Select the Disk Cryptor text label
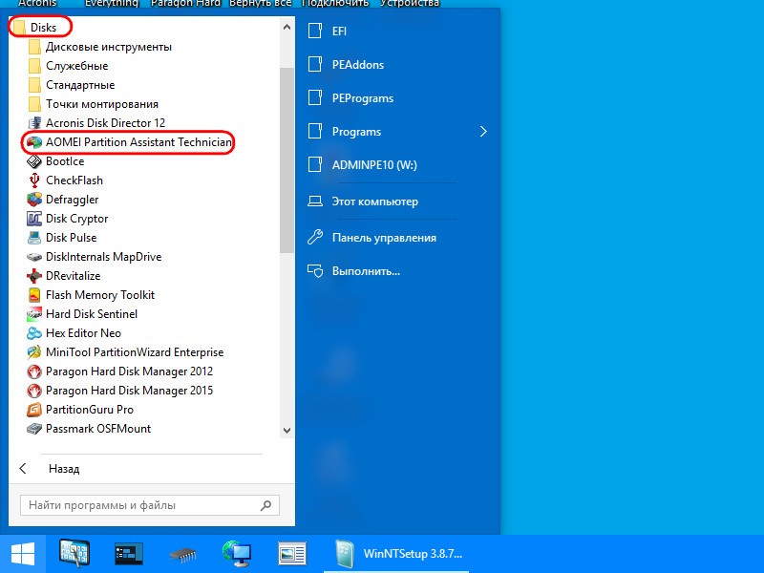 coord(77,219)
